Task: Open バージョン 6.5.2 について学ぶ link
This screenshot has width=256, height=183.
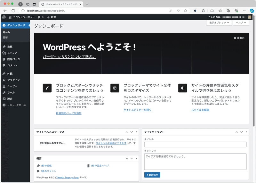Action: click(x=69, y=57)
